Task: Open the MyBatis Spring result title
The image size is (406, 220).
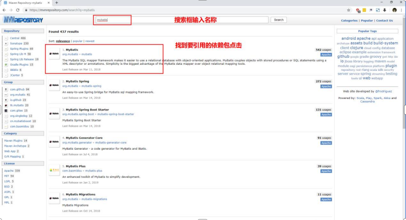Action: click(x=77, y=81)
